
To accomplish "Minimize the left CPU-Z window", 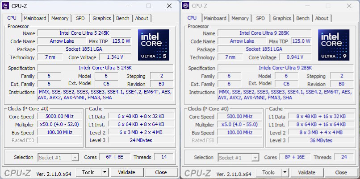I will (x=129, y=6).
